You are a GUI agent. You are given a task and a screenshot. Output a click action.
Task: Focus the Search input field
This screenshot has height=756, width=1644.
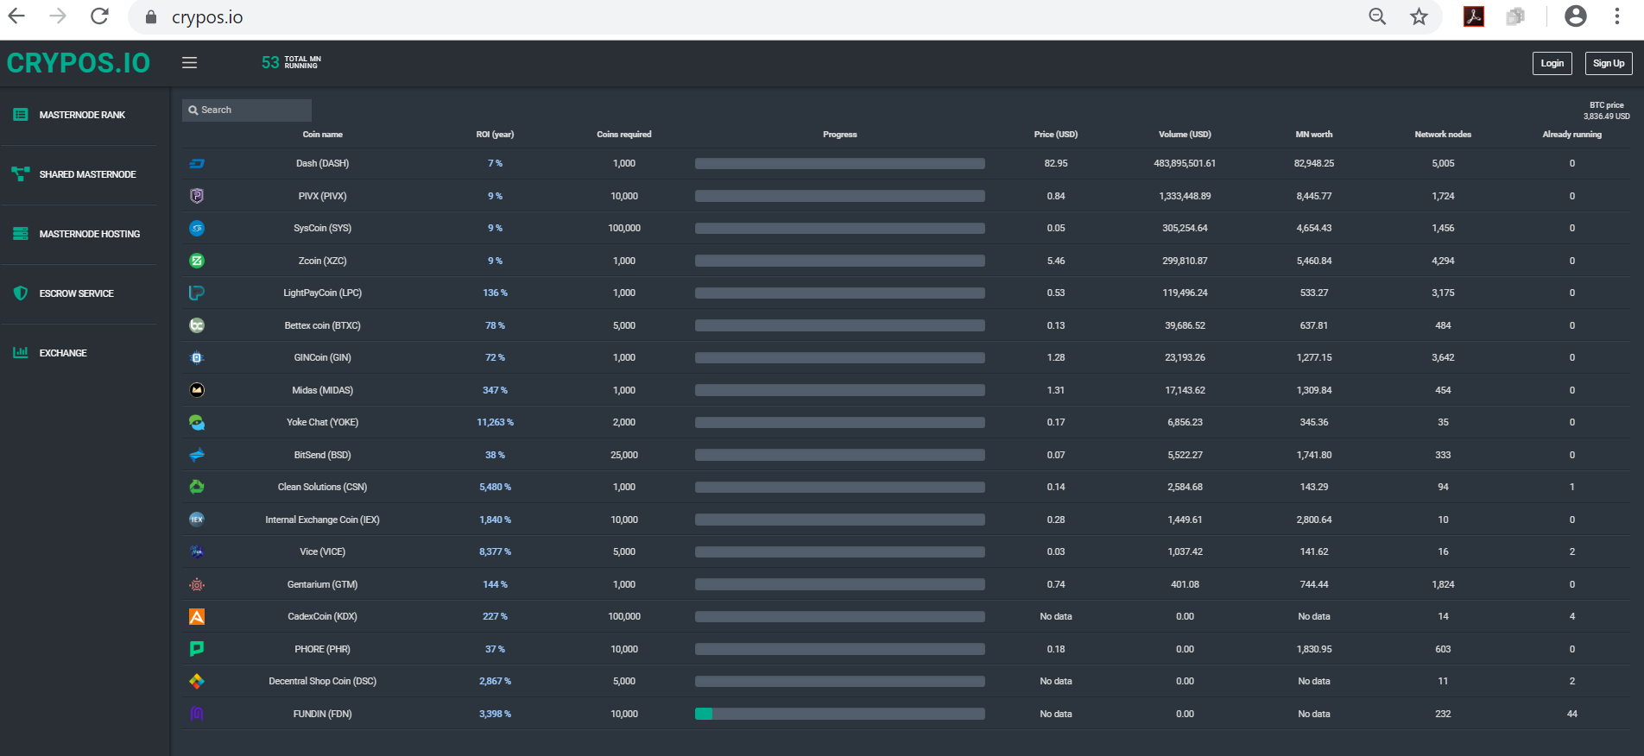(247, 110)
